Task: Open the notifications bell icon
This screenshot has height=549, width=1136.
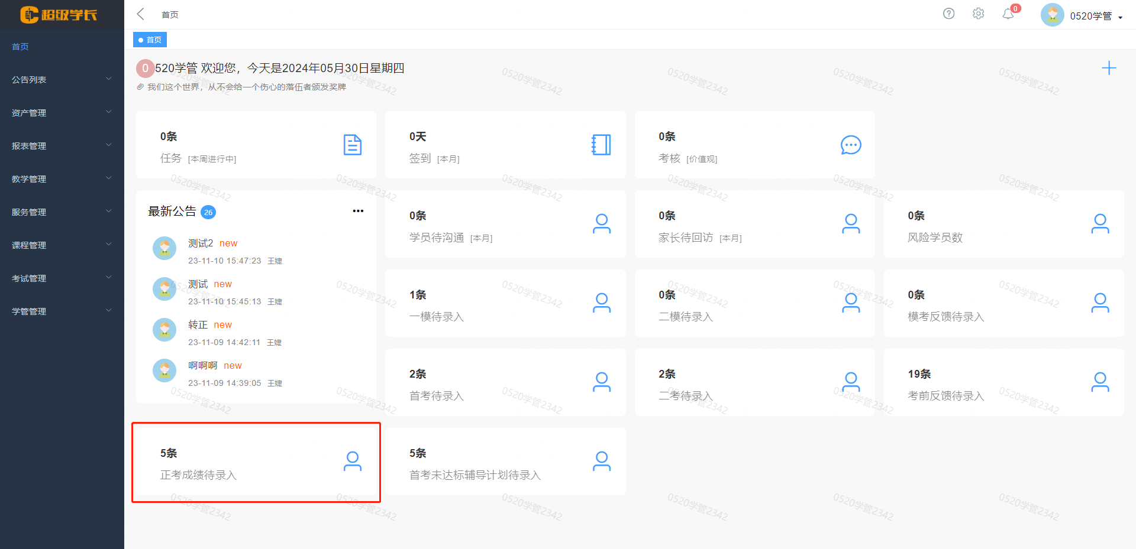Action: pos(1008,14)
